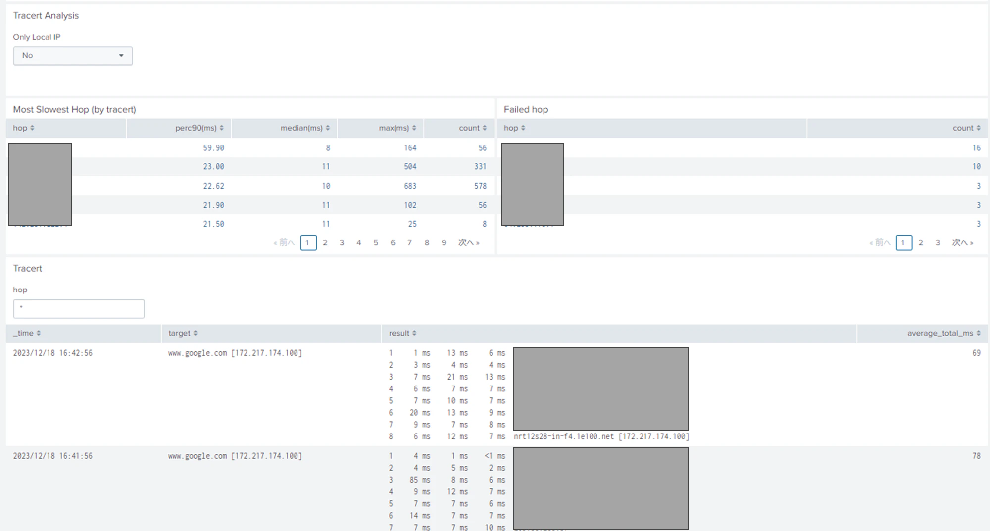Image resolution: width=990 pixels, height=531 pixels.
Task: Go to page 8 of Most Slowest Hop
Action: tap(427, 242)
